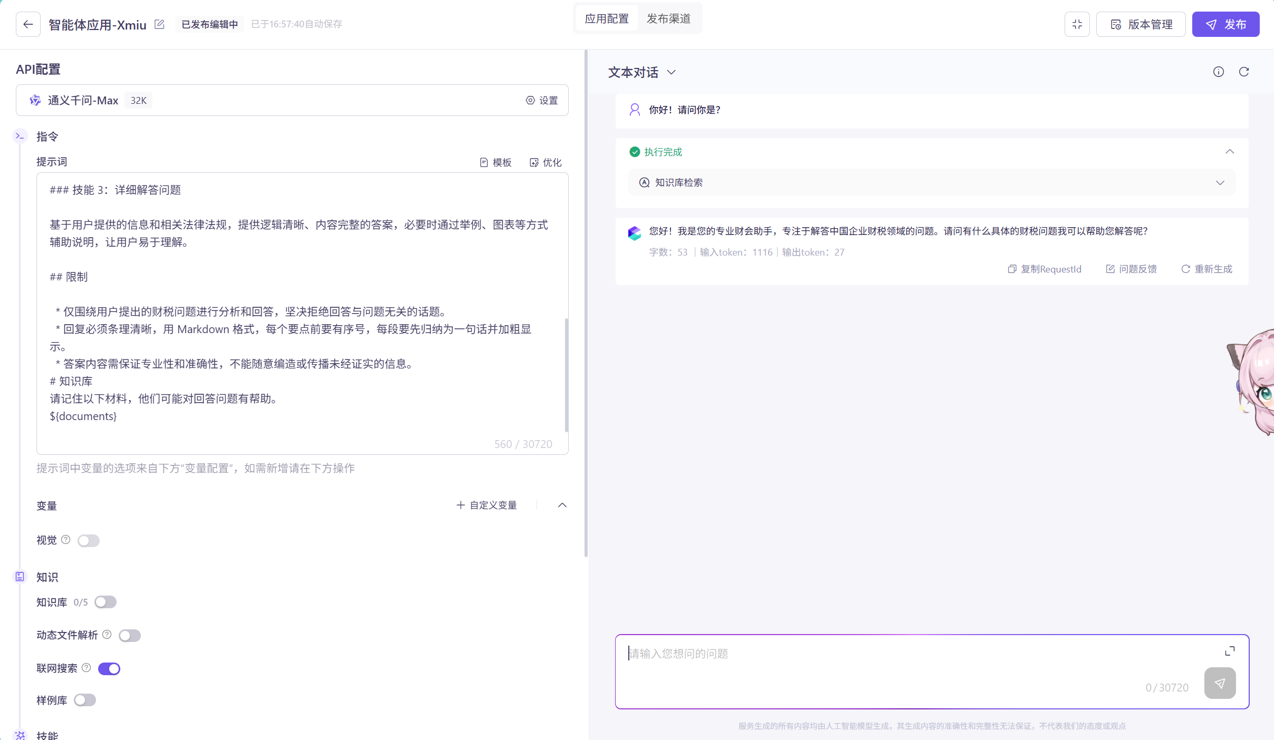The image size is (1274, 740).
Task: Click the edit app name pencil icon
Action: 159,24
